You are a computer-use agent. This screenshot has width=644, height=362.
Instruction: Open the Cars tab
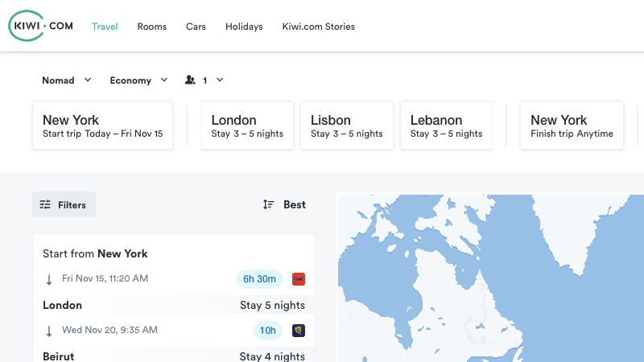click(x=196, y=27)
